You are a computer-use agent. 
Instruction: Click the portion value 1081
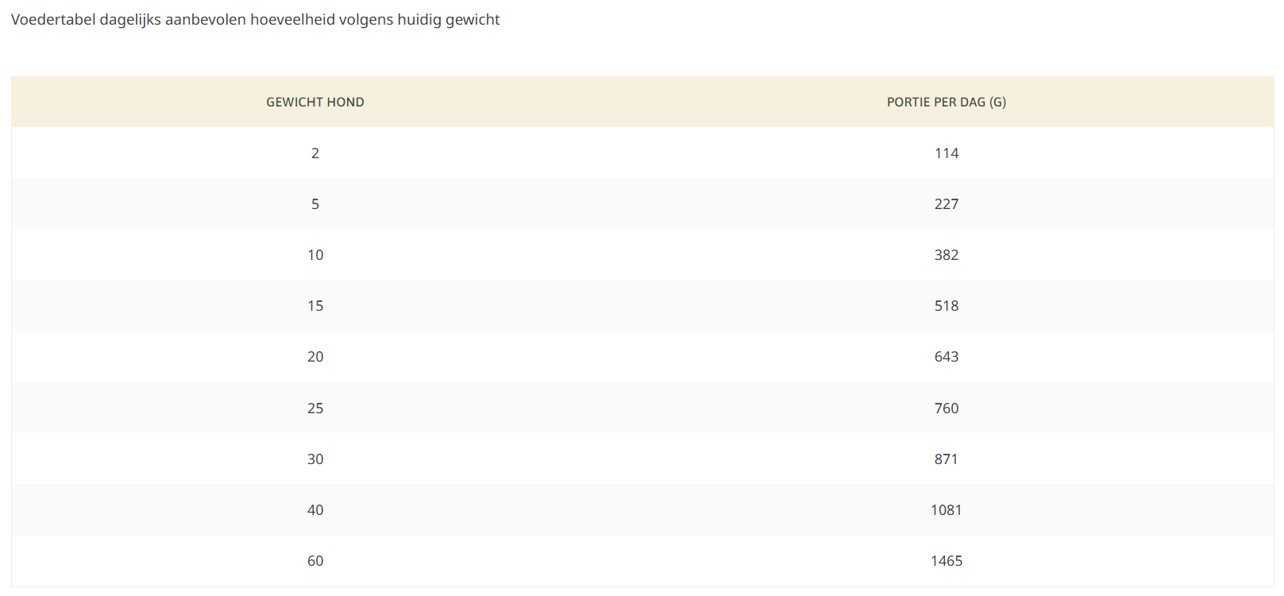click(946, 510)
